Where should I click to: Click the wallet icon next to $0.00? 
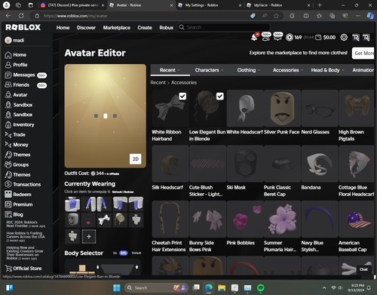tap(318, 38)
